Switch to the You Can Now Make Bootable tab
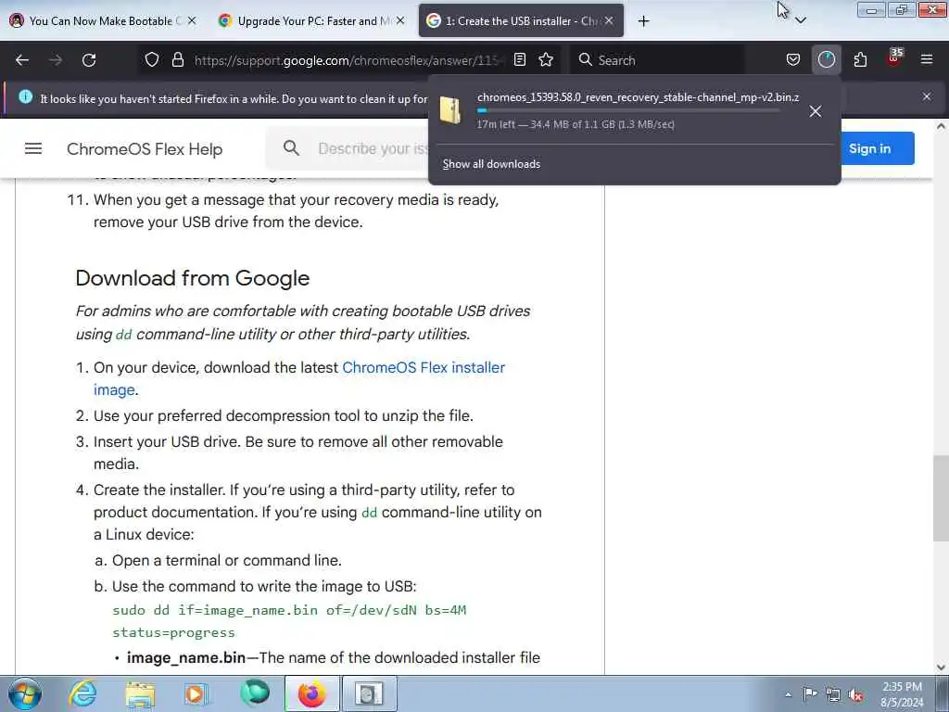Screen dimensions: 949x712 point(101,21)
